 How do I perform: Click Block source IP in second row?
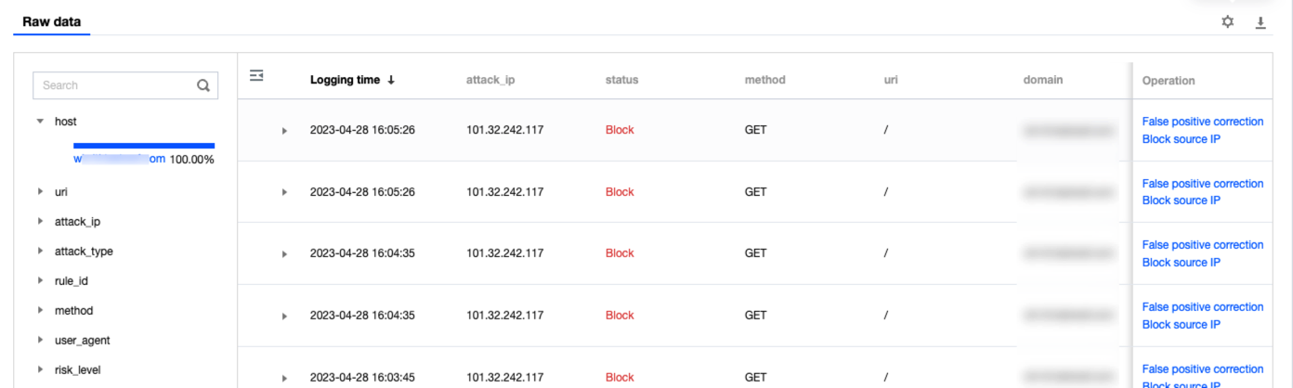(1181, 200)
